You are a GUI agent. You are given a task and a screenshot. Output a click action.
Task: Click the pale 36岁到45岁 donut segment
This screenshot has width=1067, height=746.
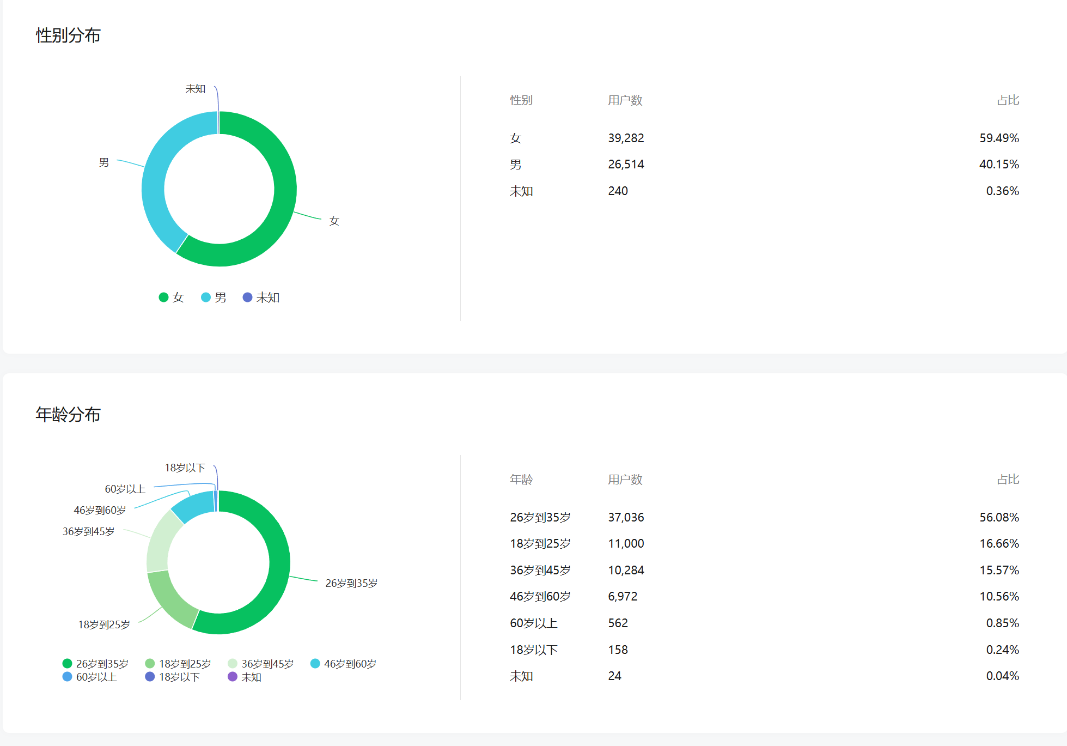tap(161, 542)
